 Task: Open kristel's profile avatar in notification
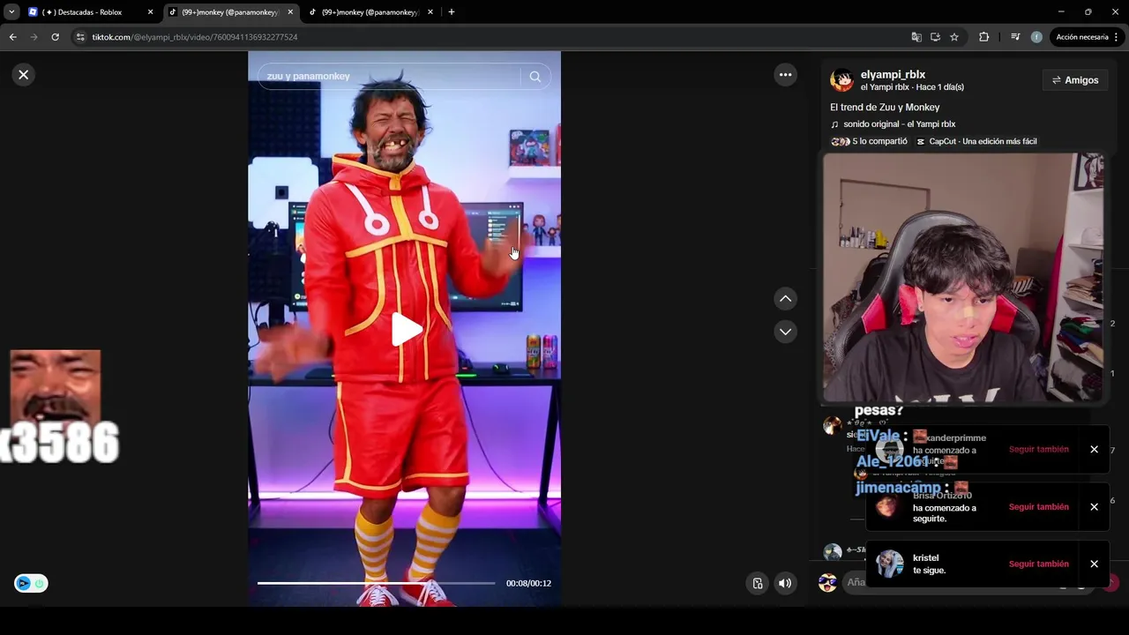(x=889, y=564)
